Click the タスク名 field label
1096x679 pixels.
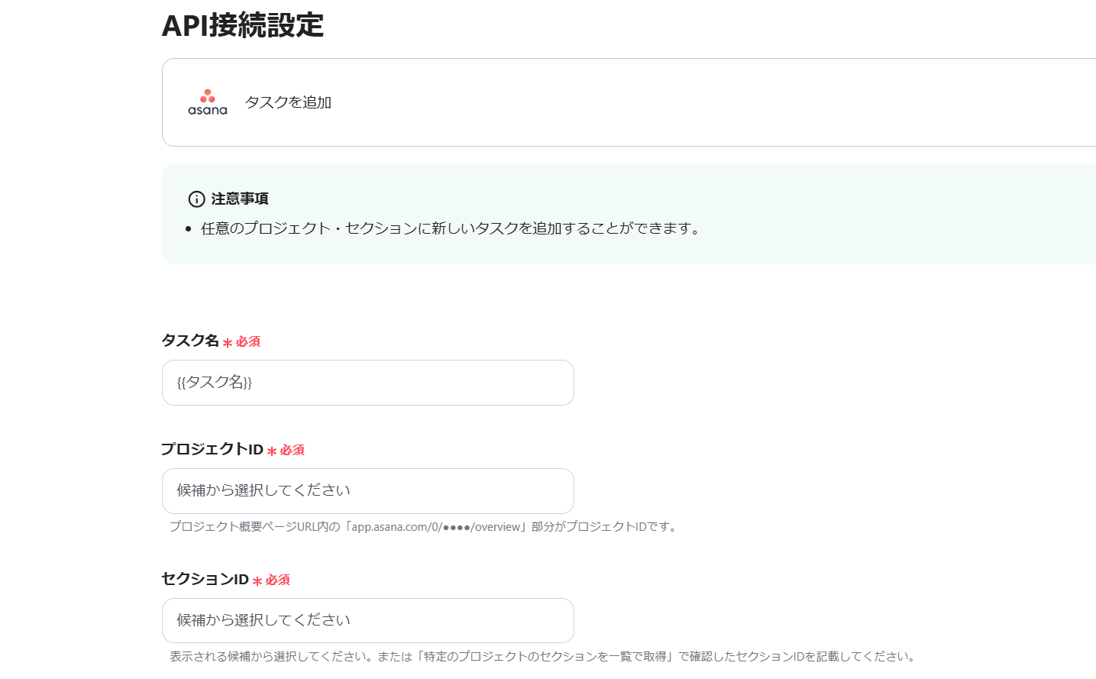click(x=190, y=341)
